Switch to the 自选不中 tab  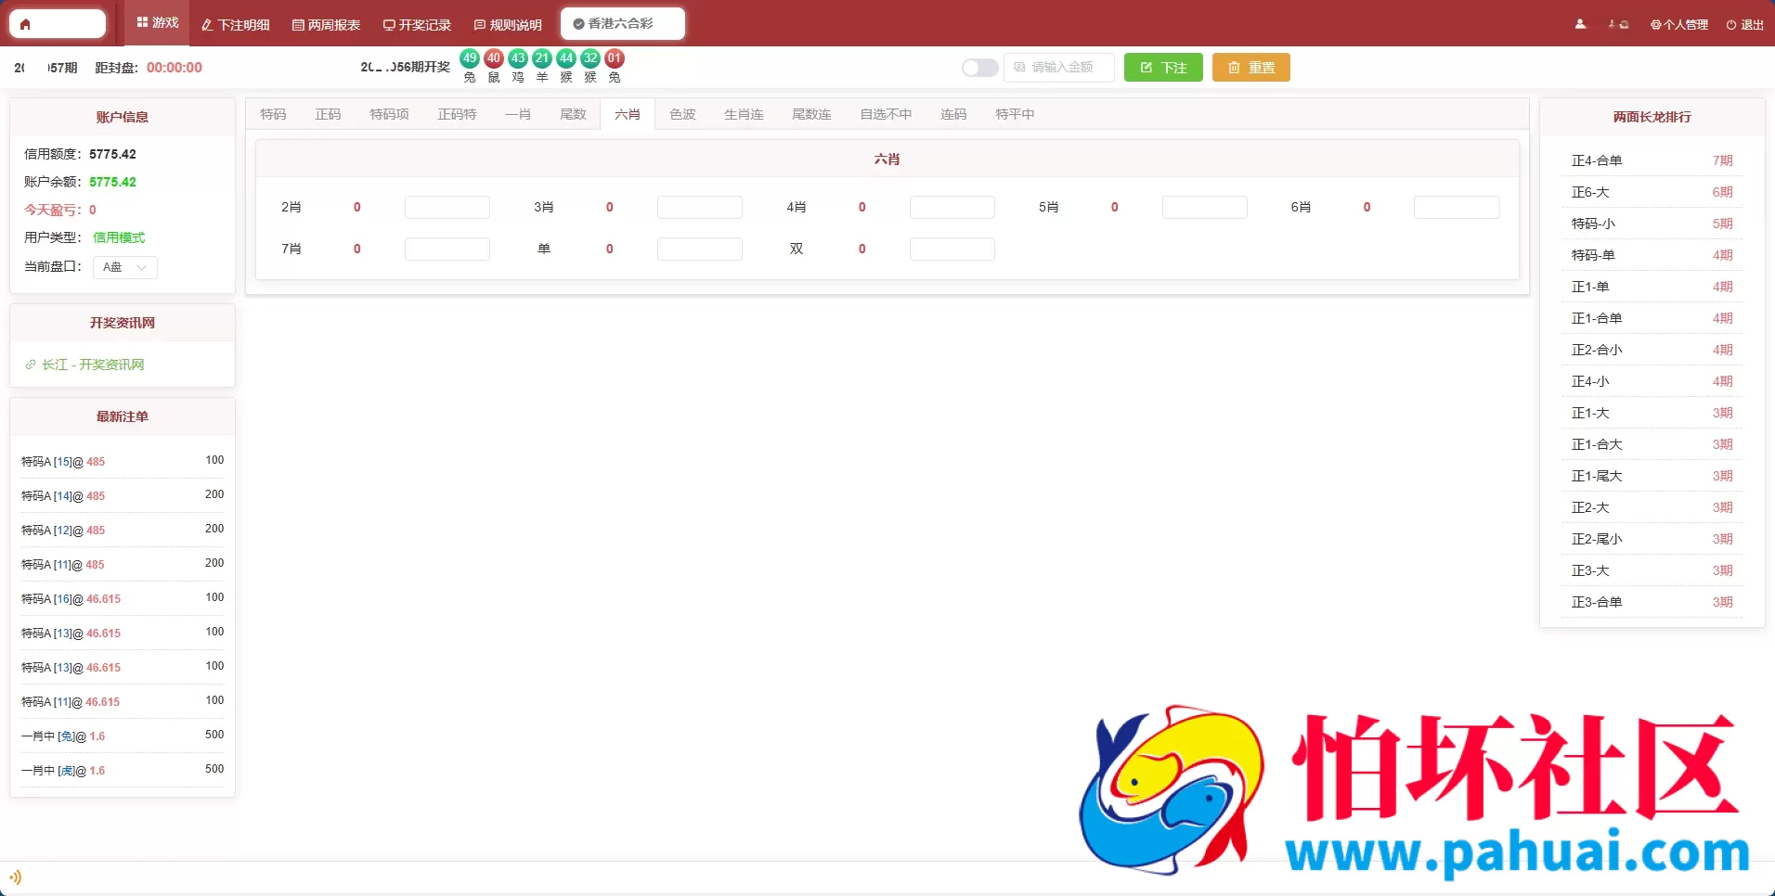(886, 114)
